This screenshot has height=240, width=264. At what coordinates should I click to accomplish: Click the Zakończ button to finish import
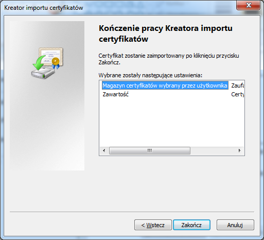click(x=191, y=225)
